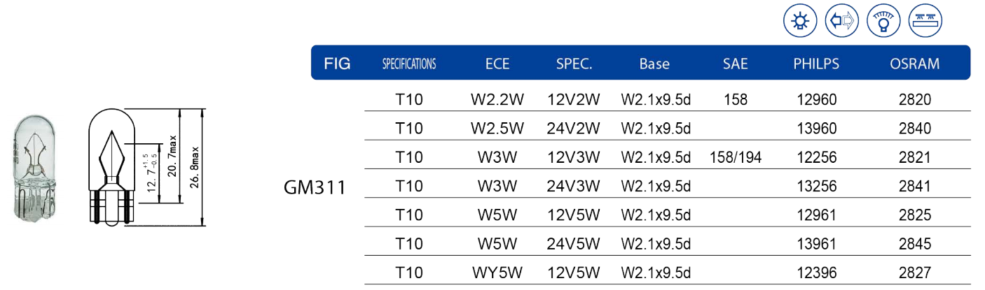The image size is (985, 290).
Task: Click the FIG column header
Action: (337, 64)
